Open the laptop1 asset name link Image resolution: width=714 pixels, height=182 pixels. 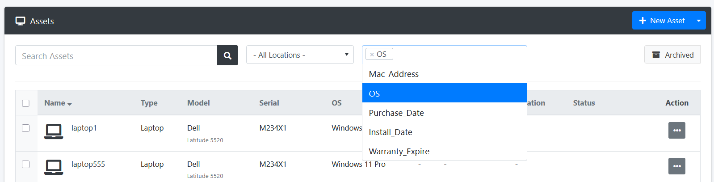(84, 128)
